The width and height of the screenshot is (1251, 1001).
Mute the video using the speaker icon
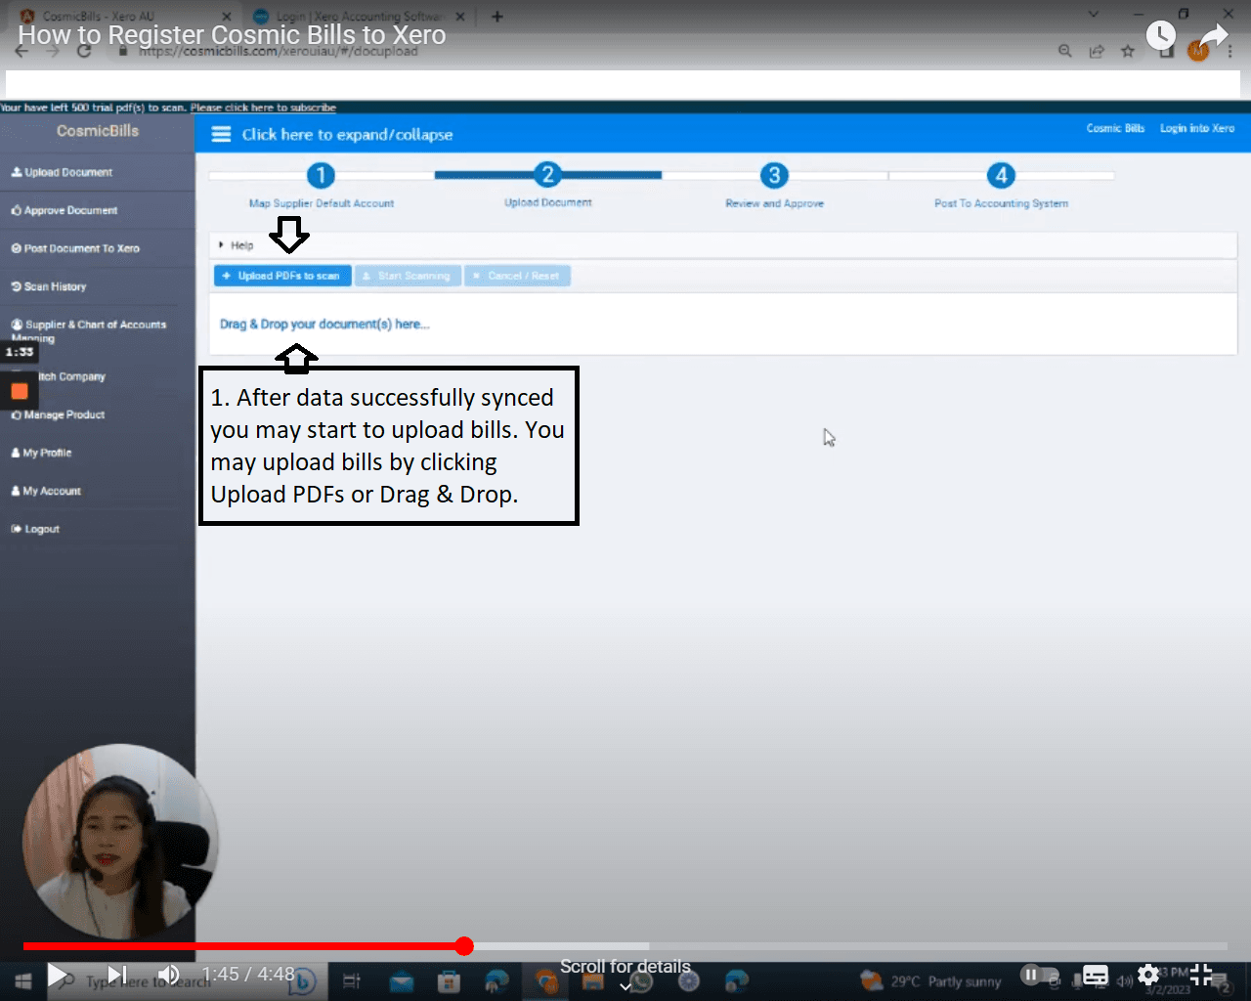[x=168, y=975]
